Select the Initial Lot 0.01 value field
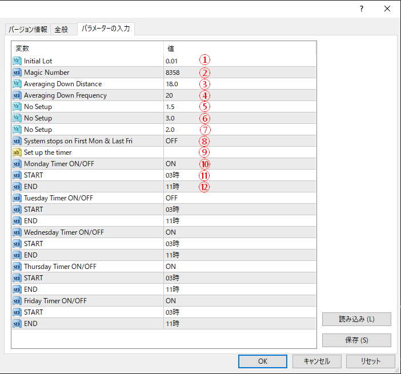Screen dimensions: 401x374 [172, 61]
